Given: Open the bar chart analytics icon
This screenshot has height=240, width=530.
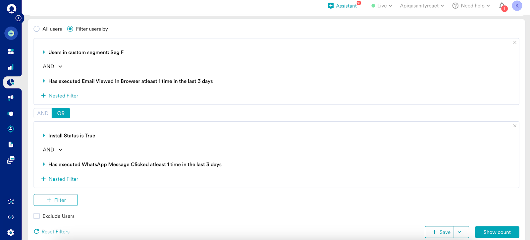Looking at the screenshot, I should pos(11,67).
